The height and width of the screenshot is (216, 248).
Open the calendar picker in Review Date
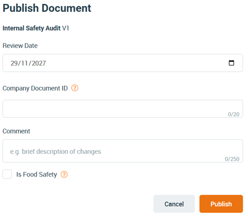[231, 63]
